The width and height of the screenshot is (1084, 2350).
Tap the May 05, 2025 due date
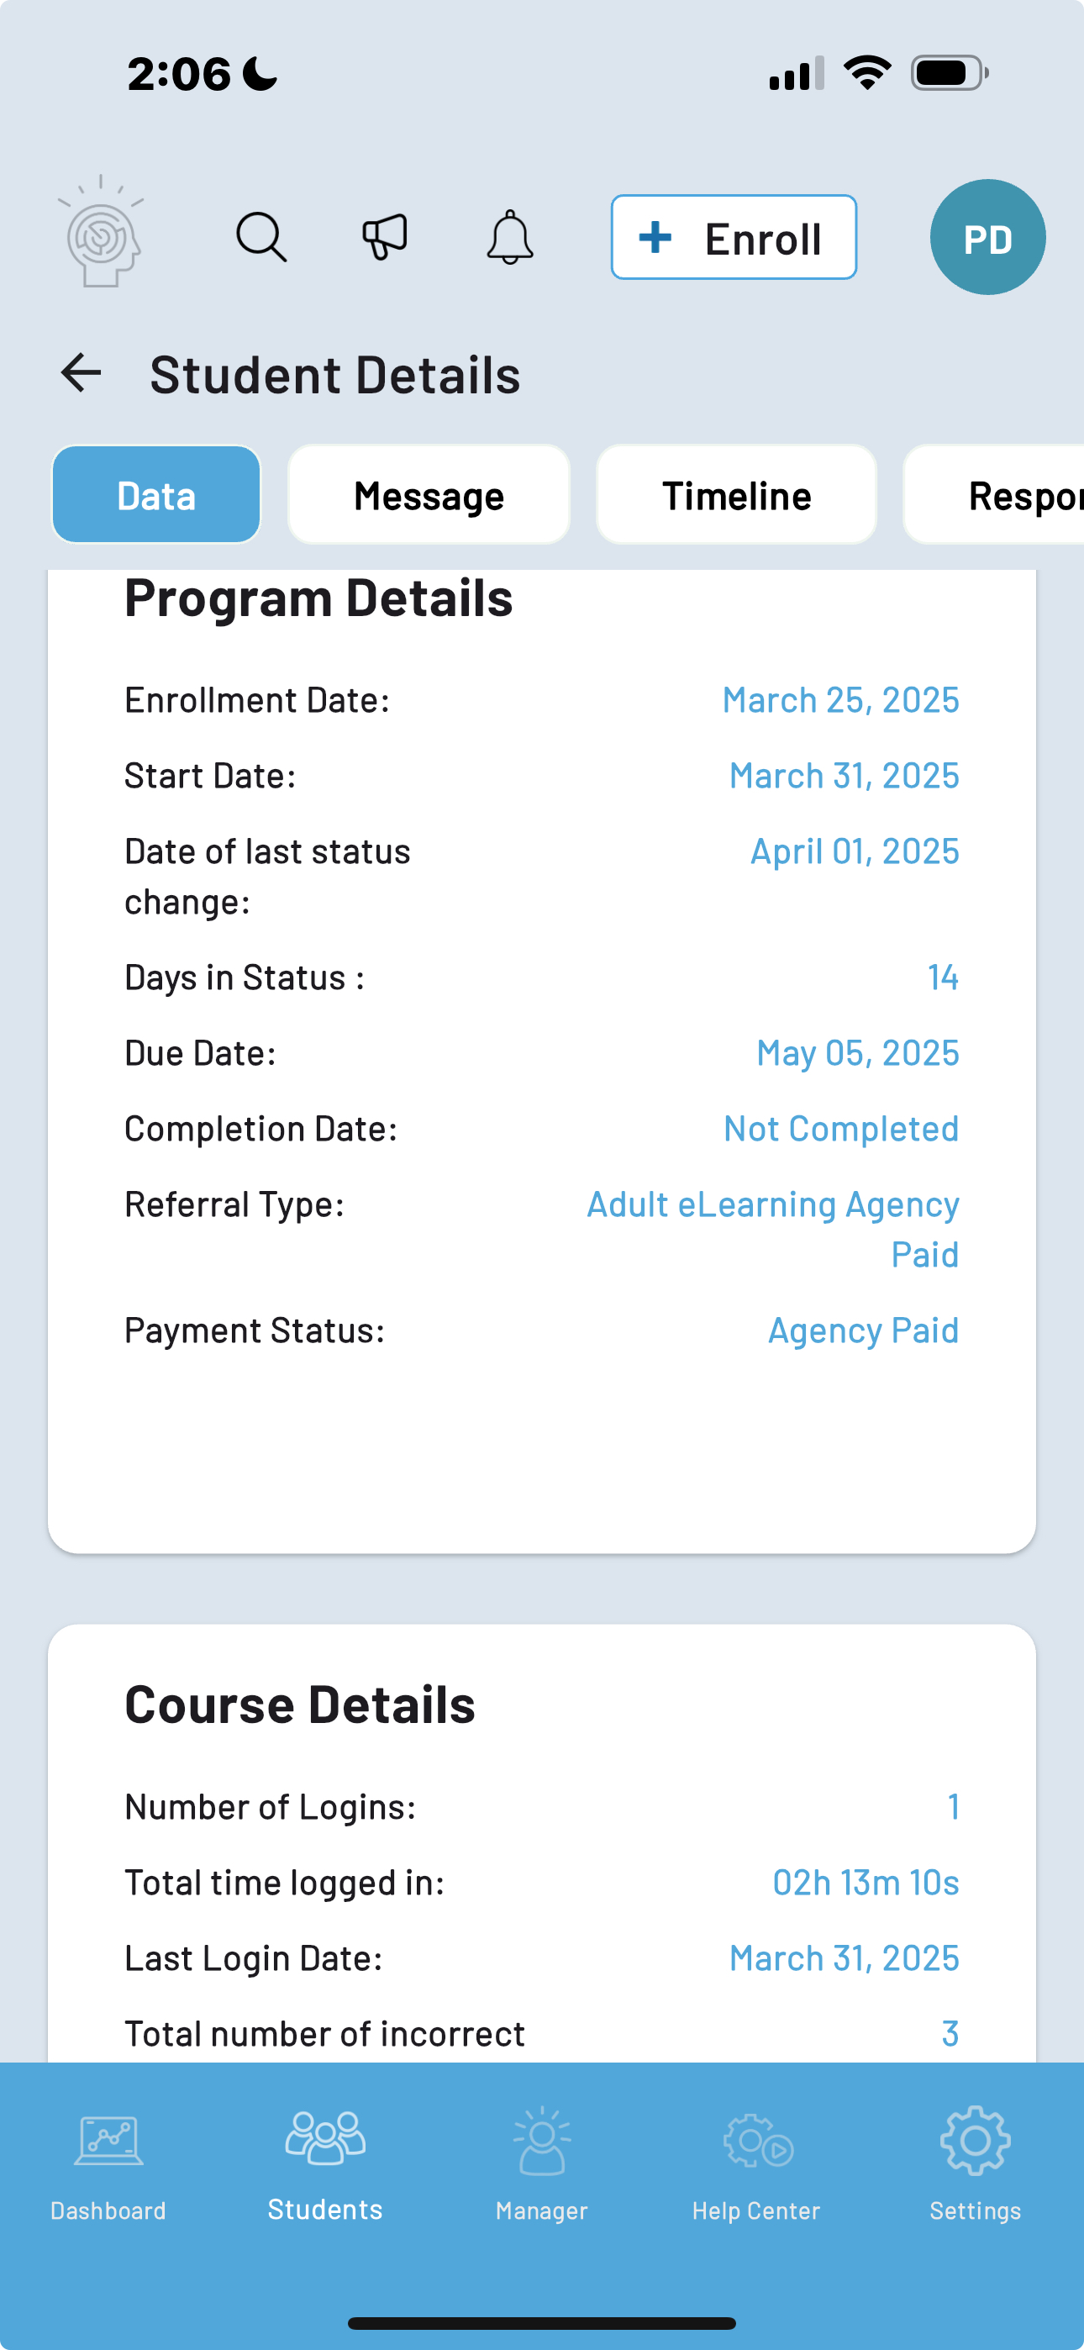point(857,1054)
